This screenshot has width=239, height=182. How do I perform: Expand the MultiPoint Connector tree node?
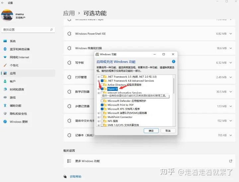(99, 117)
